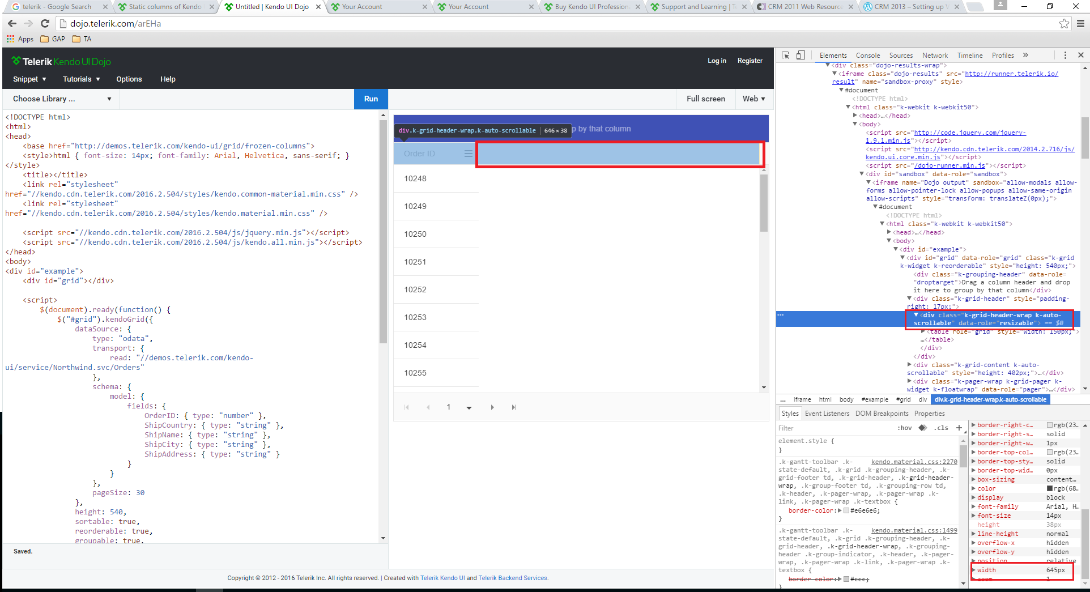The height and width of the screenshot is (592, 1090).
Task: Open the Choose Library dropdown
Action: pos(62,99)
